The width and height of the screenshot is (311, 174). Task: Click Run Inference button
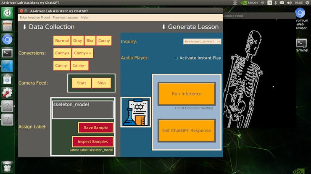click(187, 94)
